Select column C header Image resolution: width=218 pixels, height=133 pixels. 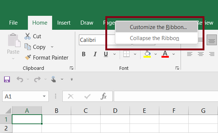click(x=86, y=111)
